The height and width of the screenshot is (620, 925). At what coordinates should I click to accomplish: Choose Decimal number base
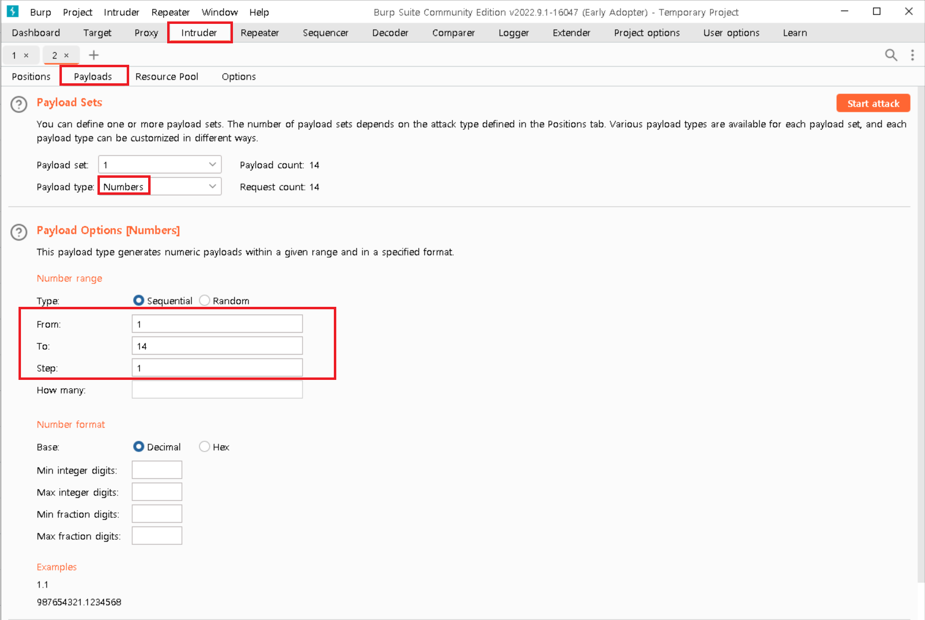[138, 447]
